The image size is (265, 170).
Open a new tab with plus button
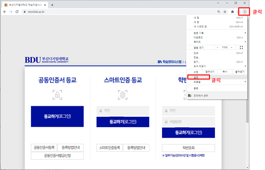point(52,5)
